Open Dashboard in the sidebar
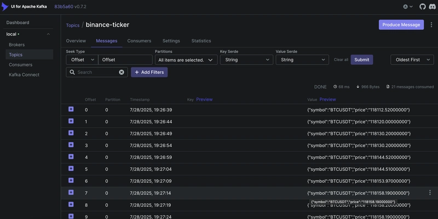Screen dimensions: 438x219 [18, 22]
